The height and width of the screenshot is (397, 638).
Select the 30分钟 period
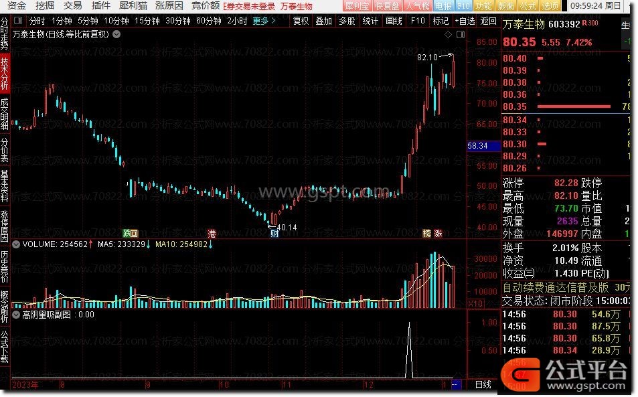point(178,21)
